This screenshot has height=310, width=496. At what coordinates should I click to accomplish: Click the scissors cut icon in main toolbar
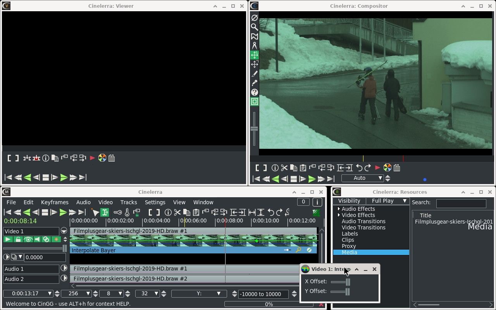(177, 212)
